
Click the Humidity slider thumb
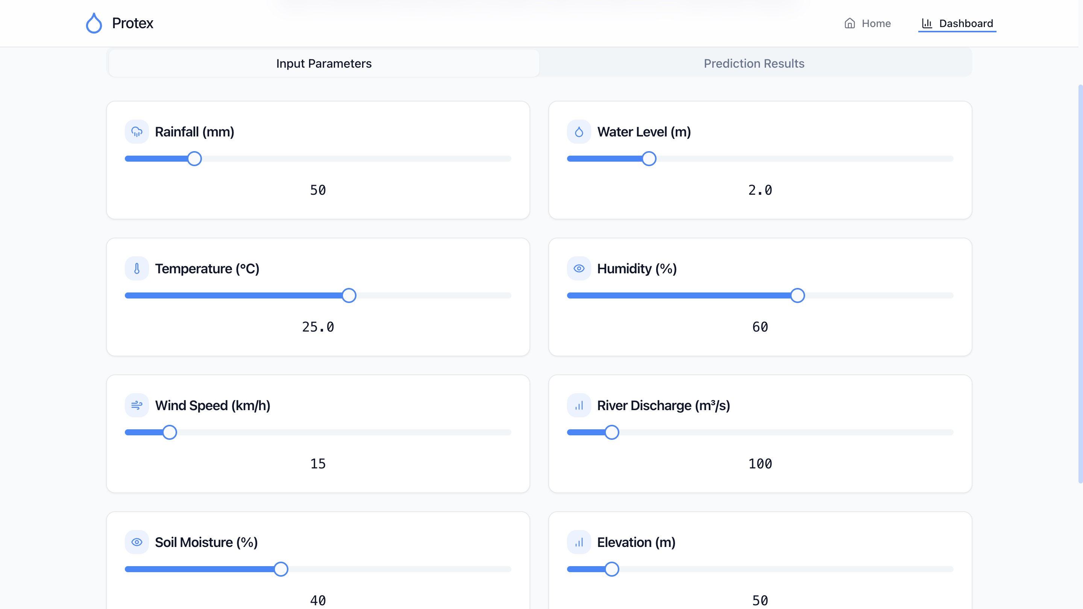click(x=797, y=295)
